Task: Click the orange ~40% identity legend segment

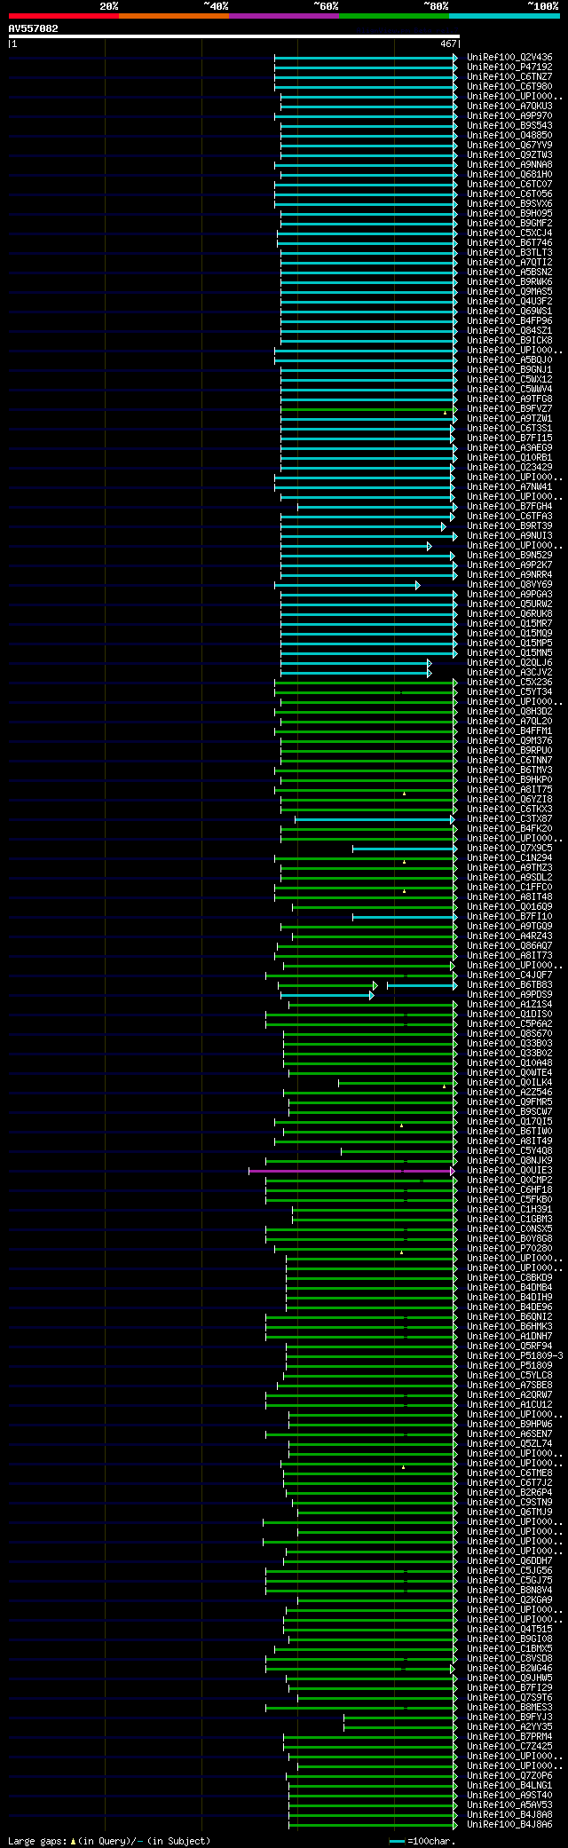Action: tap(174, 16)
